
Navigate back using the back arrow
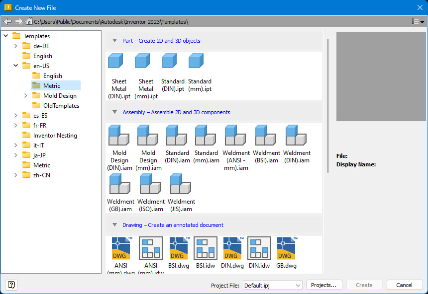7,21
